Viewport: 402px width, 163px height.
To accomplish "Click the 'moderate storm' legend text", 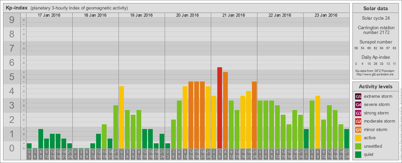I will click(380, 121).
